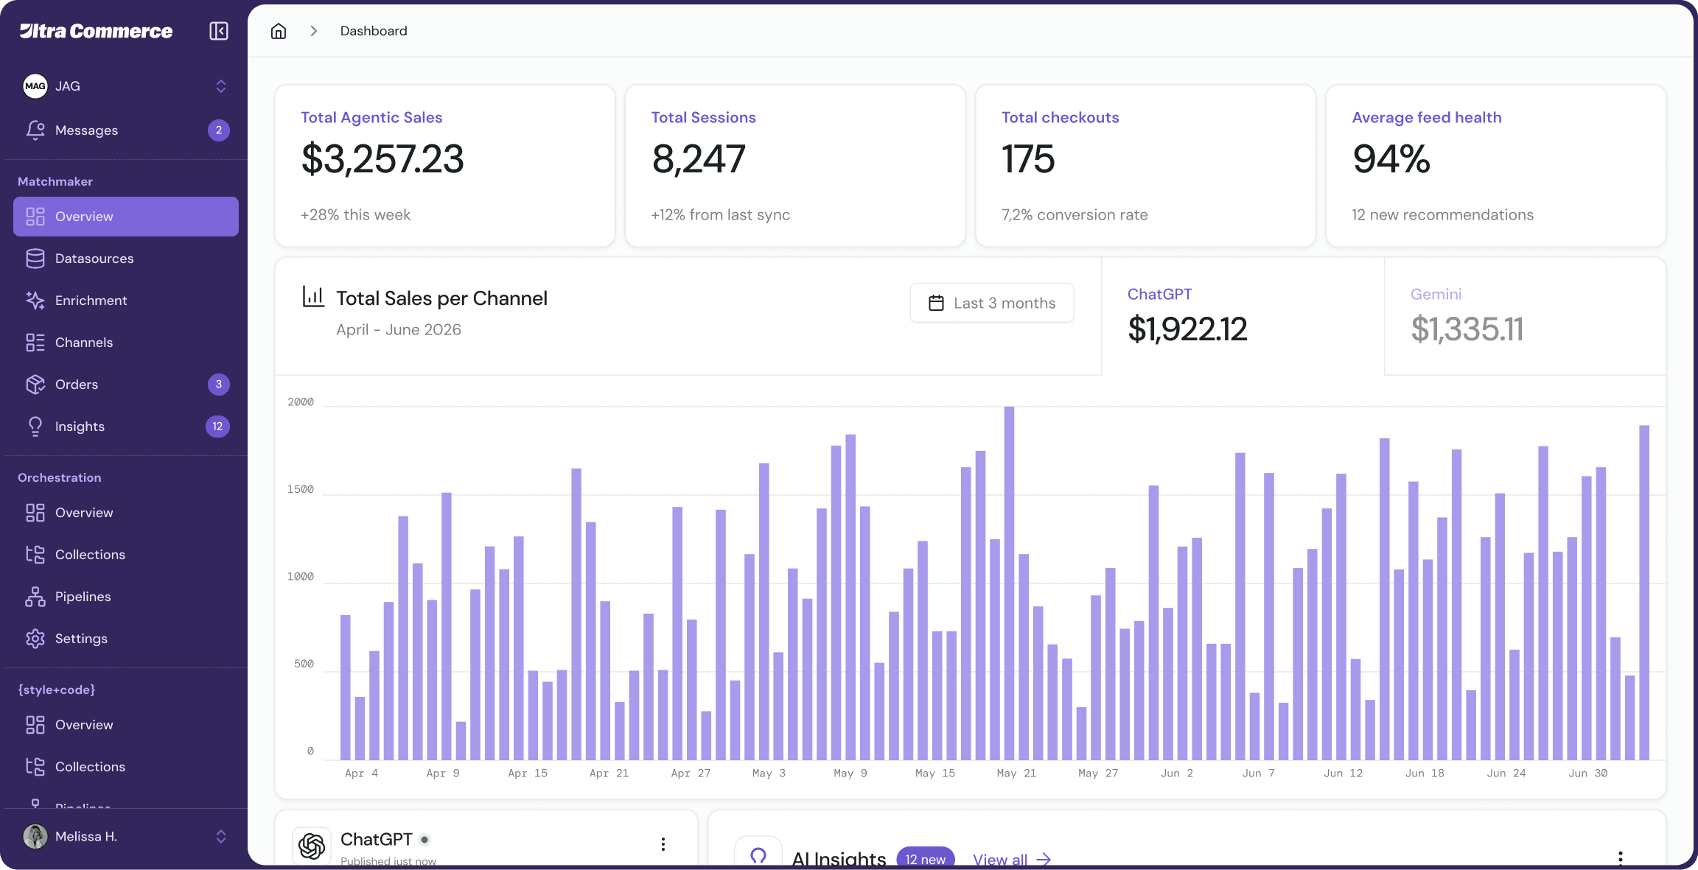Select Matchmaker Overview menu item

coord(125,217)
